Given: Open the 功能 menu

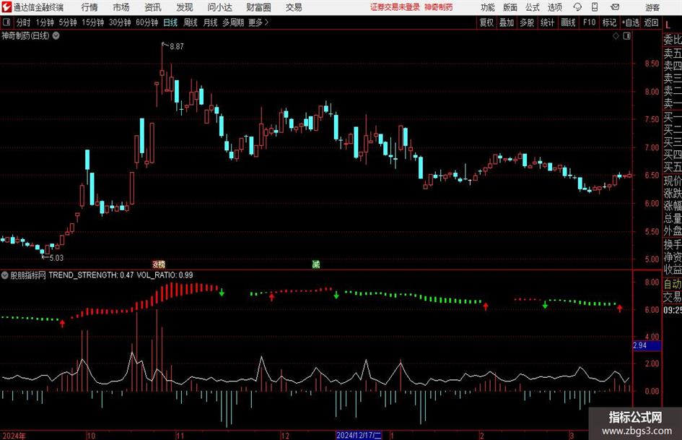Looking at the screenshot, I should [488, 7].
